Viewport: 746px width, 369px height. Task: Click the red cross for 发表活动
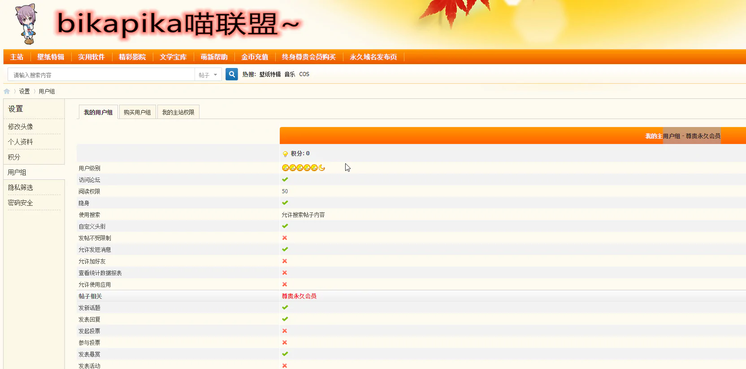(x=285, y=366)
